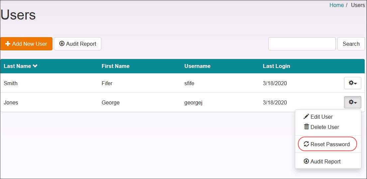Sort the table by First Name header
367x179 pixels.
115,66
